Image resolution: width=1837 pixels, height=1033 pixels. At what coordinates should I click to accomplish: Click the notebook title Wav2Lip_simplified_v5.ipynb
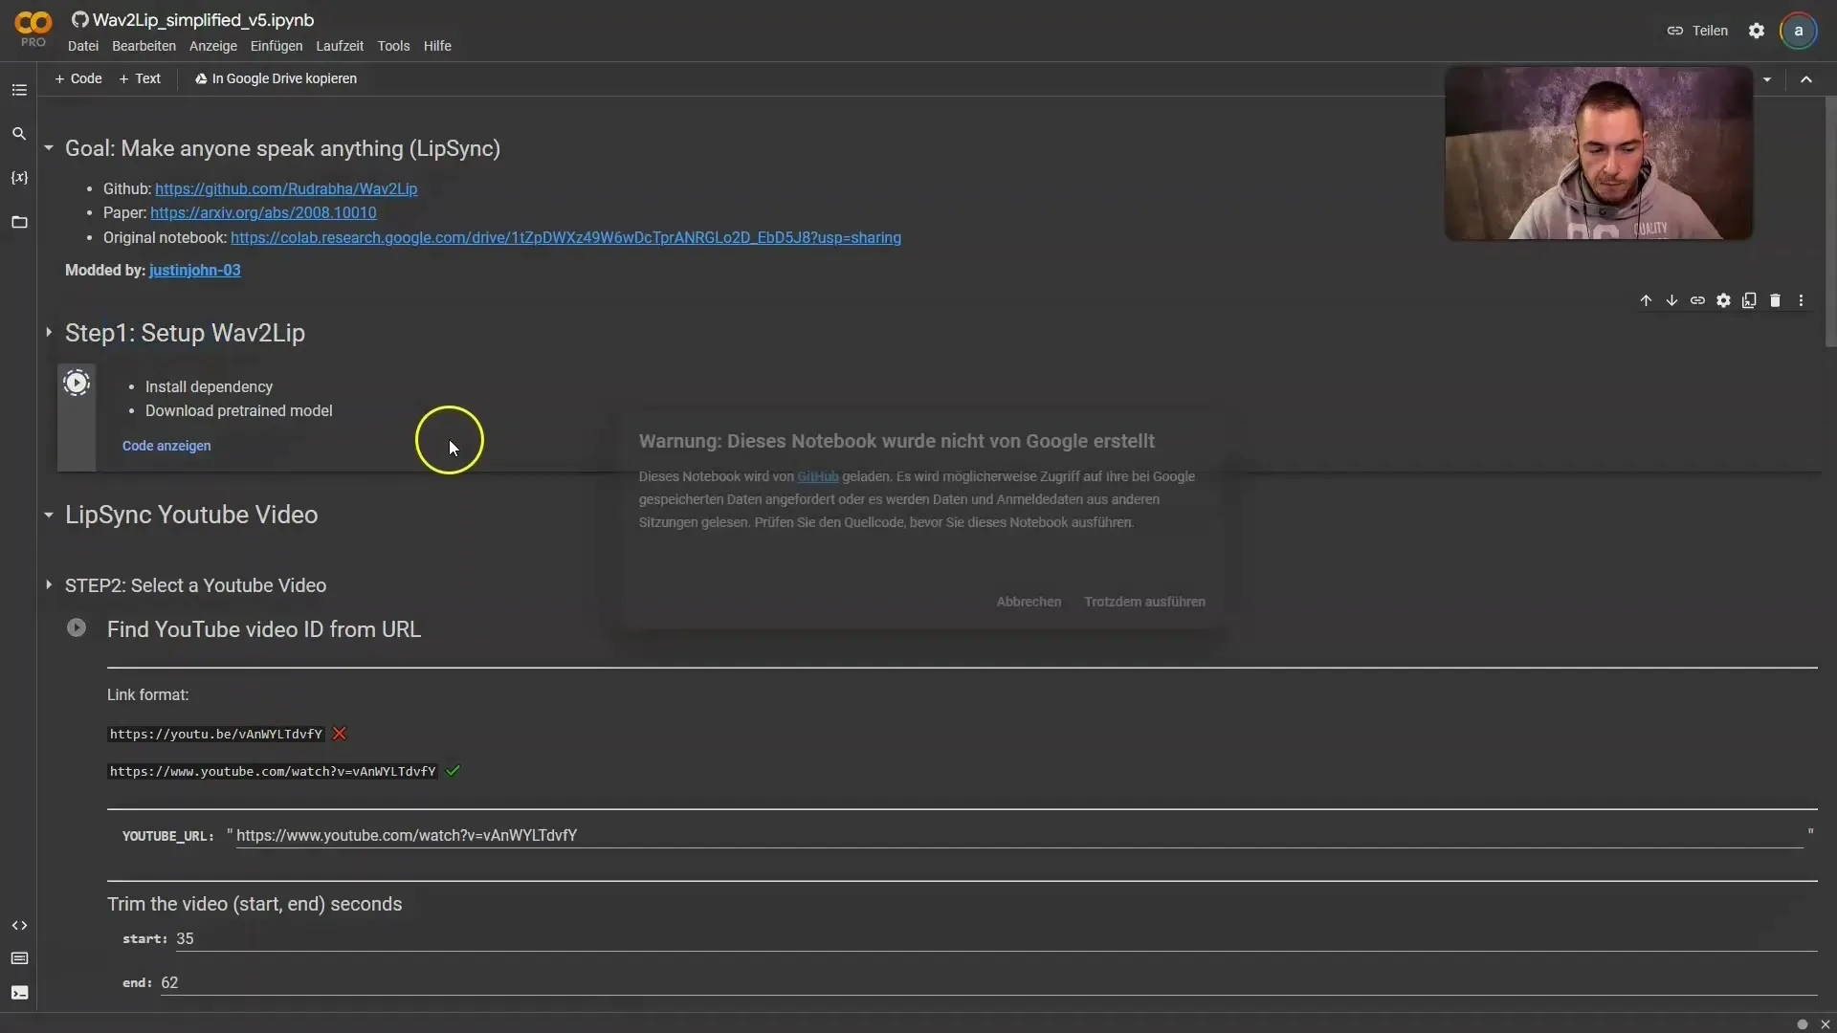pyautogui.click(x=203, y=20)
